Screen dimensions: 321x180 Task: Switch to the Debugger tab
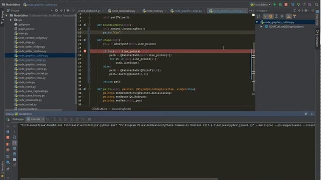pyautogui.click(x=18, y=119)
